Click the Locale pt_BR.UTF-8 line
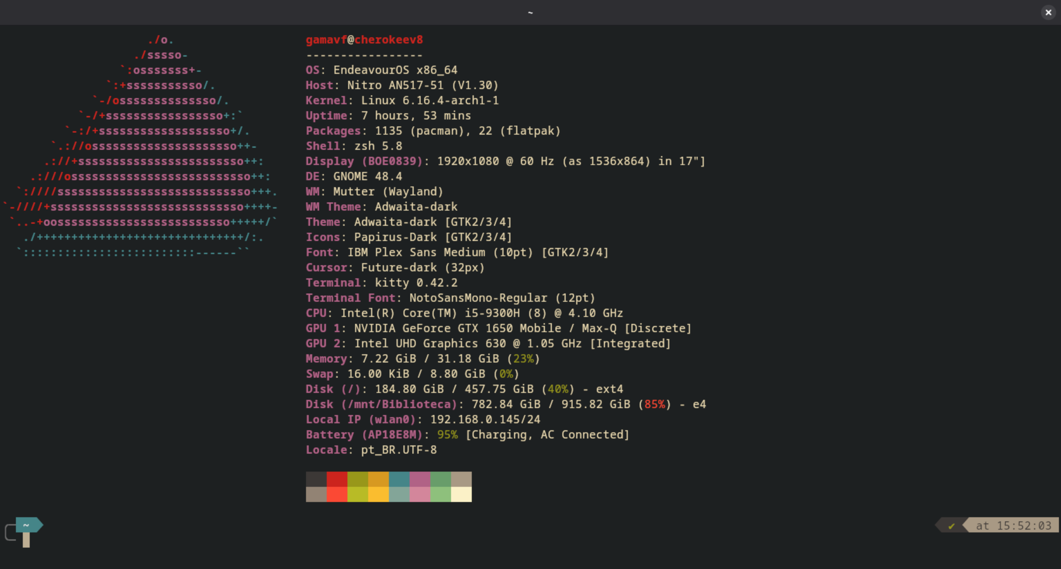This screenshot has width=1061, height=569. point(371,450)
